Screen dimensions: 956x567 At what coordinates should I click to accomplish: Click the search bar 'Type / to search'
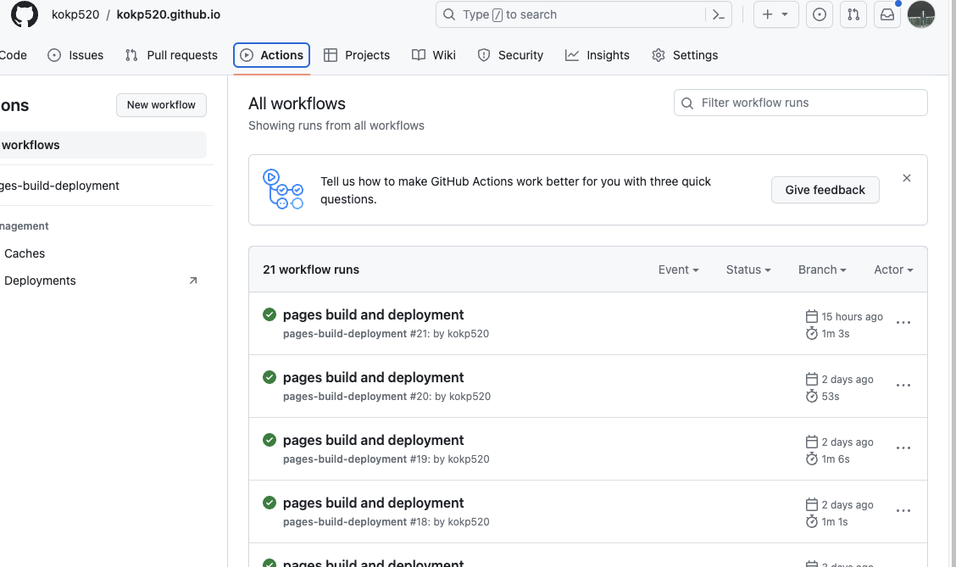pos(583,14)
